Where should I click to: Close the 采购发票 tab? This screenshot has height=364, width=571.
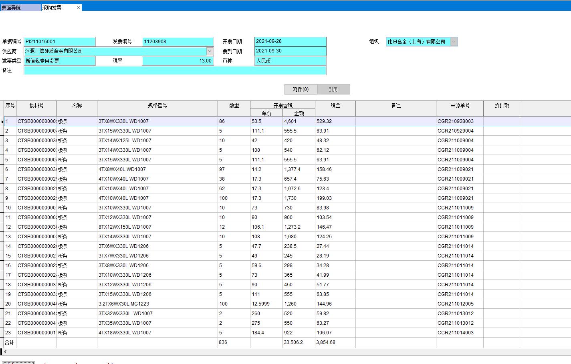pyautogui.click(x=79, y=8)
